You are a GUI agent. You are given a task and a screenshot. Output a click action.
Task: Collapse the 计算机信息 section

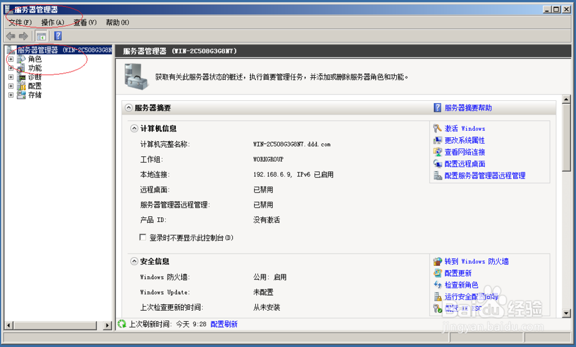coord(134,129)
